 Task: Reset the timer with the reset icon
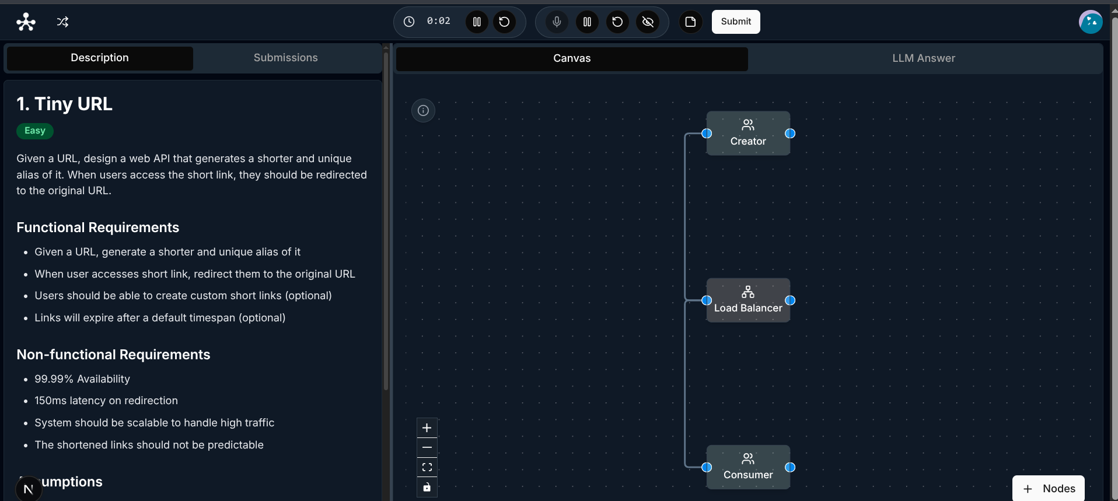pos(505,22)
